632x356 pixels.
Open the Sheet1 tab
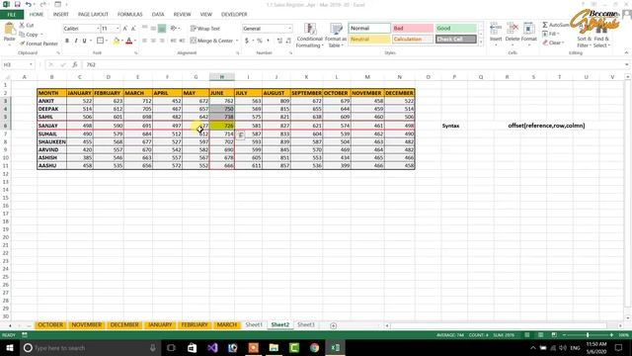pyautogui.click(x=254, y=325)
